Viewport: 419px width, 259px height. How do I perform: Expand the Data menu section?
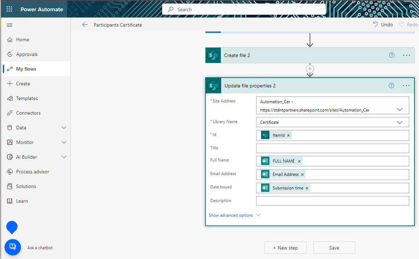pyautogui.click(x=64, y=128)
